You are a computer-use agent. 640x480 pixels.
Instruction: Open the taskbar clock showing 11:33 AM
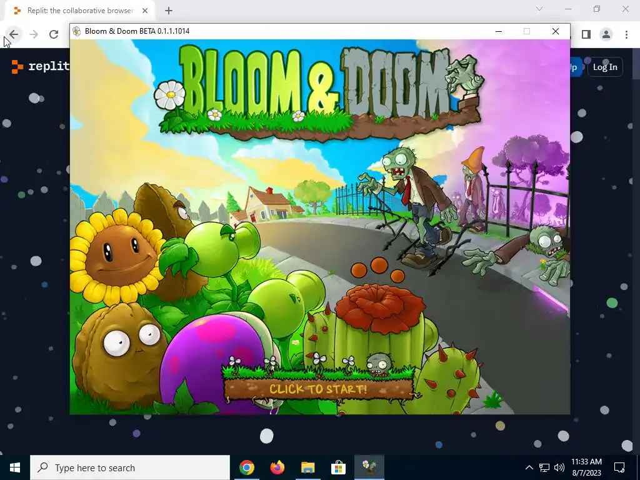[586, 467]
